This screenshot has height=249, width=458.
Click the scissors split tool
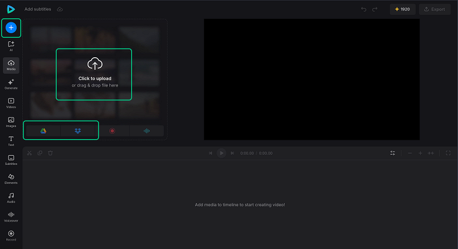pos(29,153)
